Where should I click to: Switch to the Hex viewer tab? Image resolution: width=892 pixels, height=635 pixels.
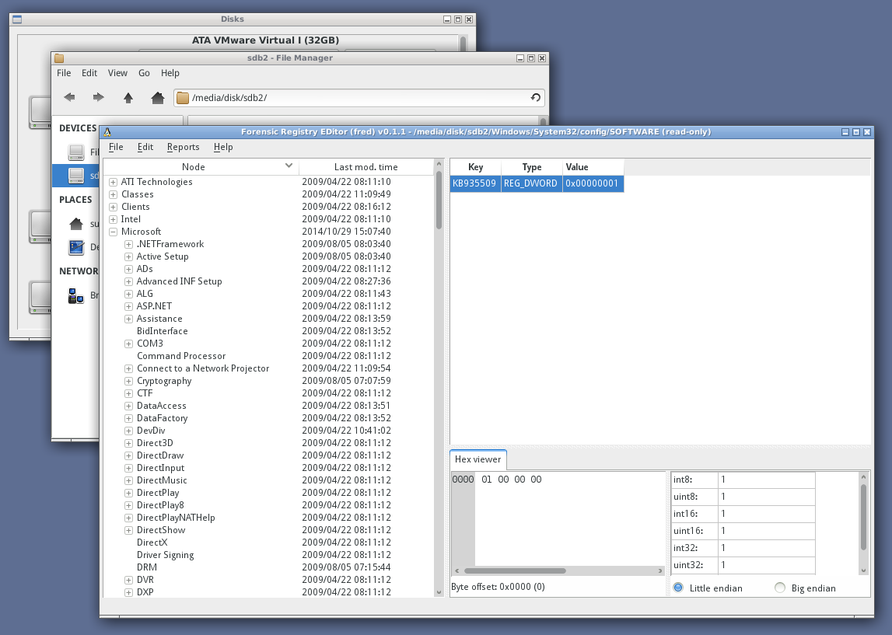pyautogui.click(x=477, y=459)
